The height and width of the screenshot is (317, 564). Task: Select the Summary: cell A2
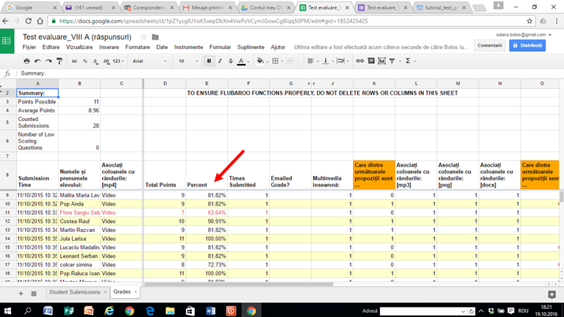38,93
